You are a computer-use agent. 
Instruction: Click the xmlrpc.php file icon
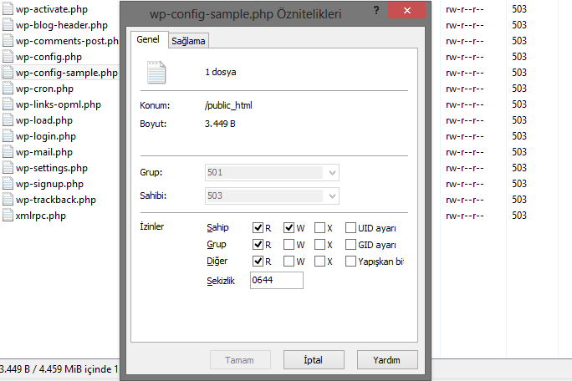click(x=7, y=216)
